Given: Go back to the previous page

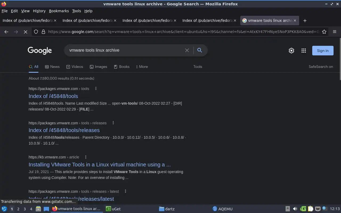Looking at the screenshot, I should pyautogui.click(x=6, y=32).
